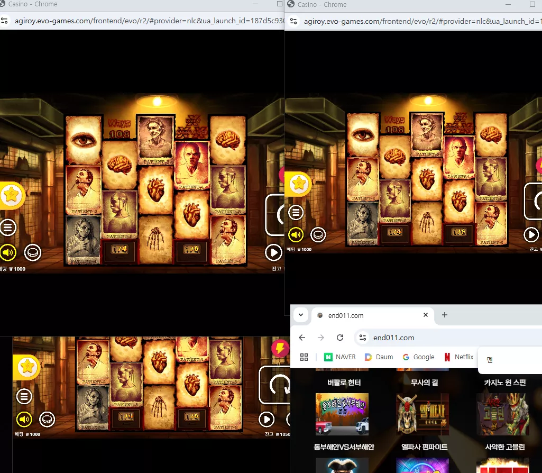Viewport: 542px width, 473px height.
Task: Open the coin bet icon in the top-right game
Action: (x=318, y=235)
